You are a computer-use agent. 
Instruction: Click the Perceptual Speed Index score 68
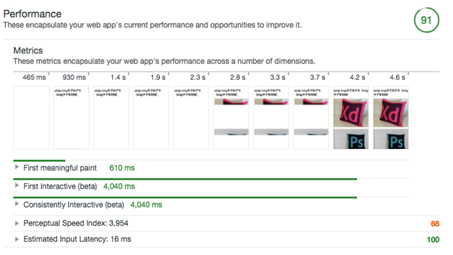pos(434,223)
